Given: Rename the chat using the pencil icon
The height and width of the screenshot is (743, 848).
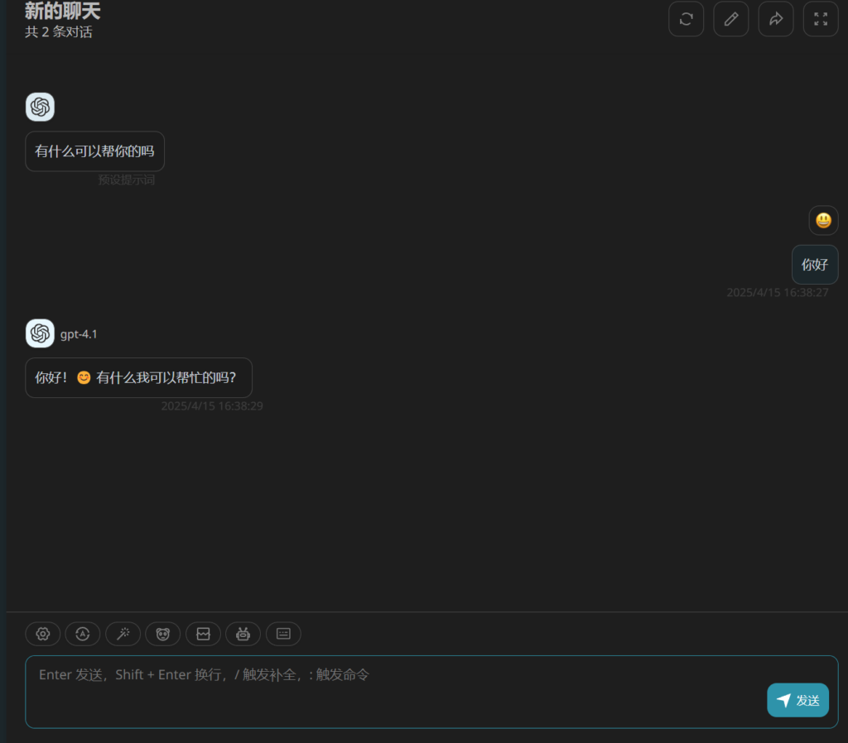Looking at the screenshot, I should (x=730, y=18).
